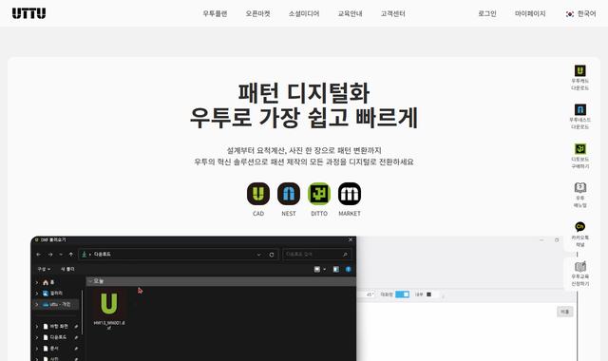The image size is (608, 361).
Task: Click the Up arrow in file dialog
Action: coord(71,255)
